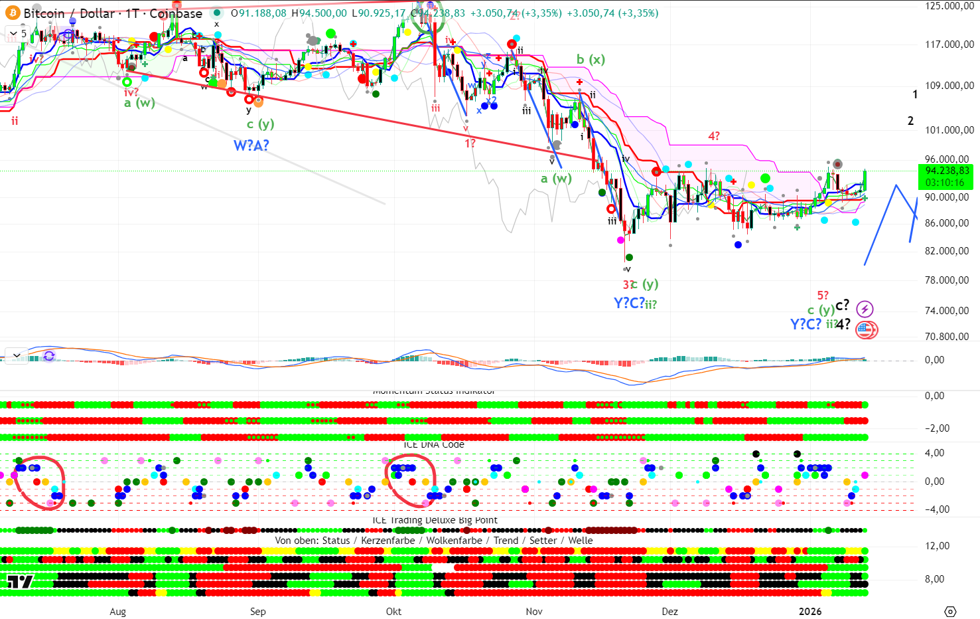This screenshot has width=980, height=619.
Task: Open chart settings gear in the bottom-right corner
Action: tap(950, 611)
